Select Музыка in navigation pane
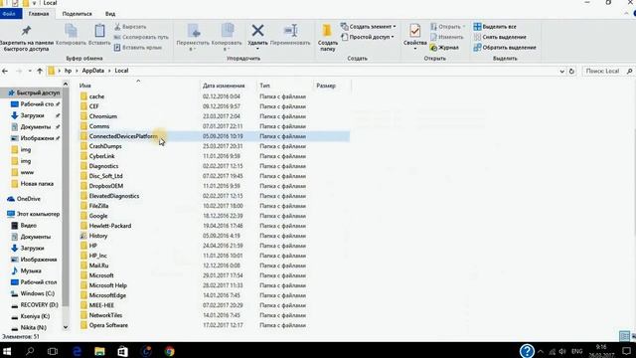Screen dimensions: 636x358 pyautogui.click(x=31, y=270)
